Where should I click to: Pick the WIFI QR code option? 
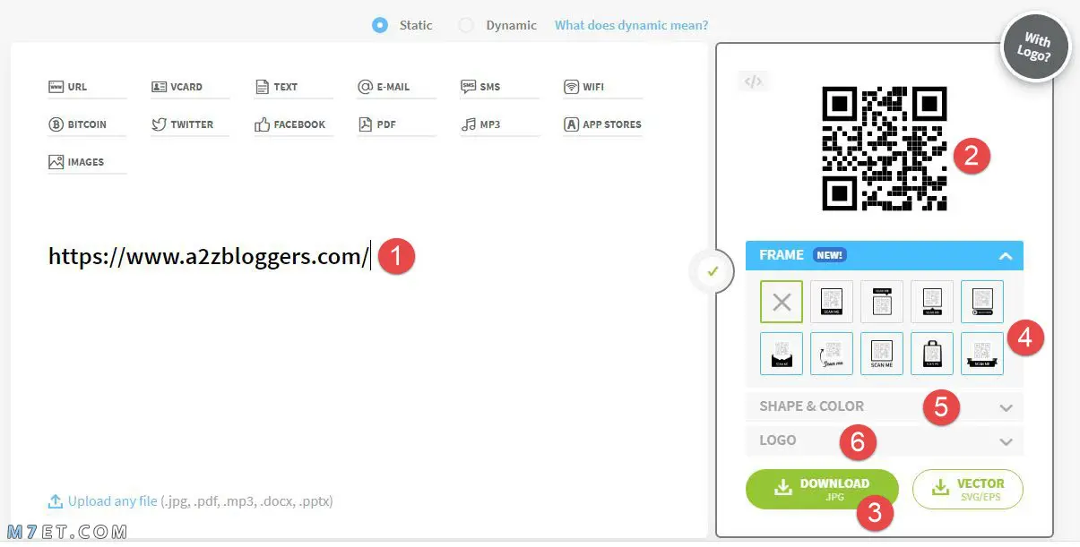[584, 87]
